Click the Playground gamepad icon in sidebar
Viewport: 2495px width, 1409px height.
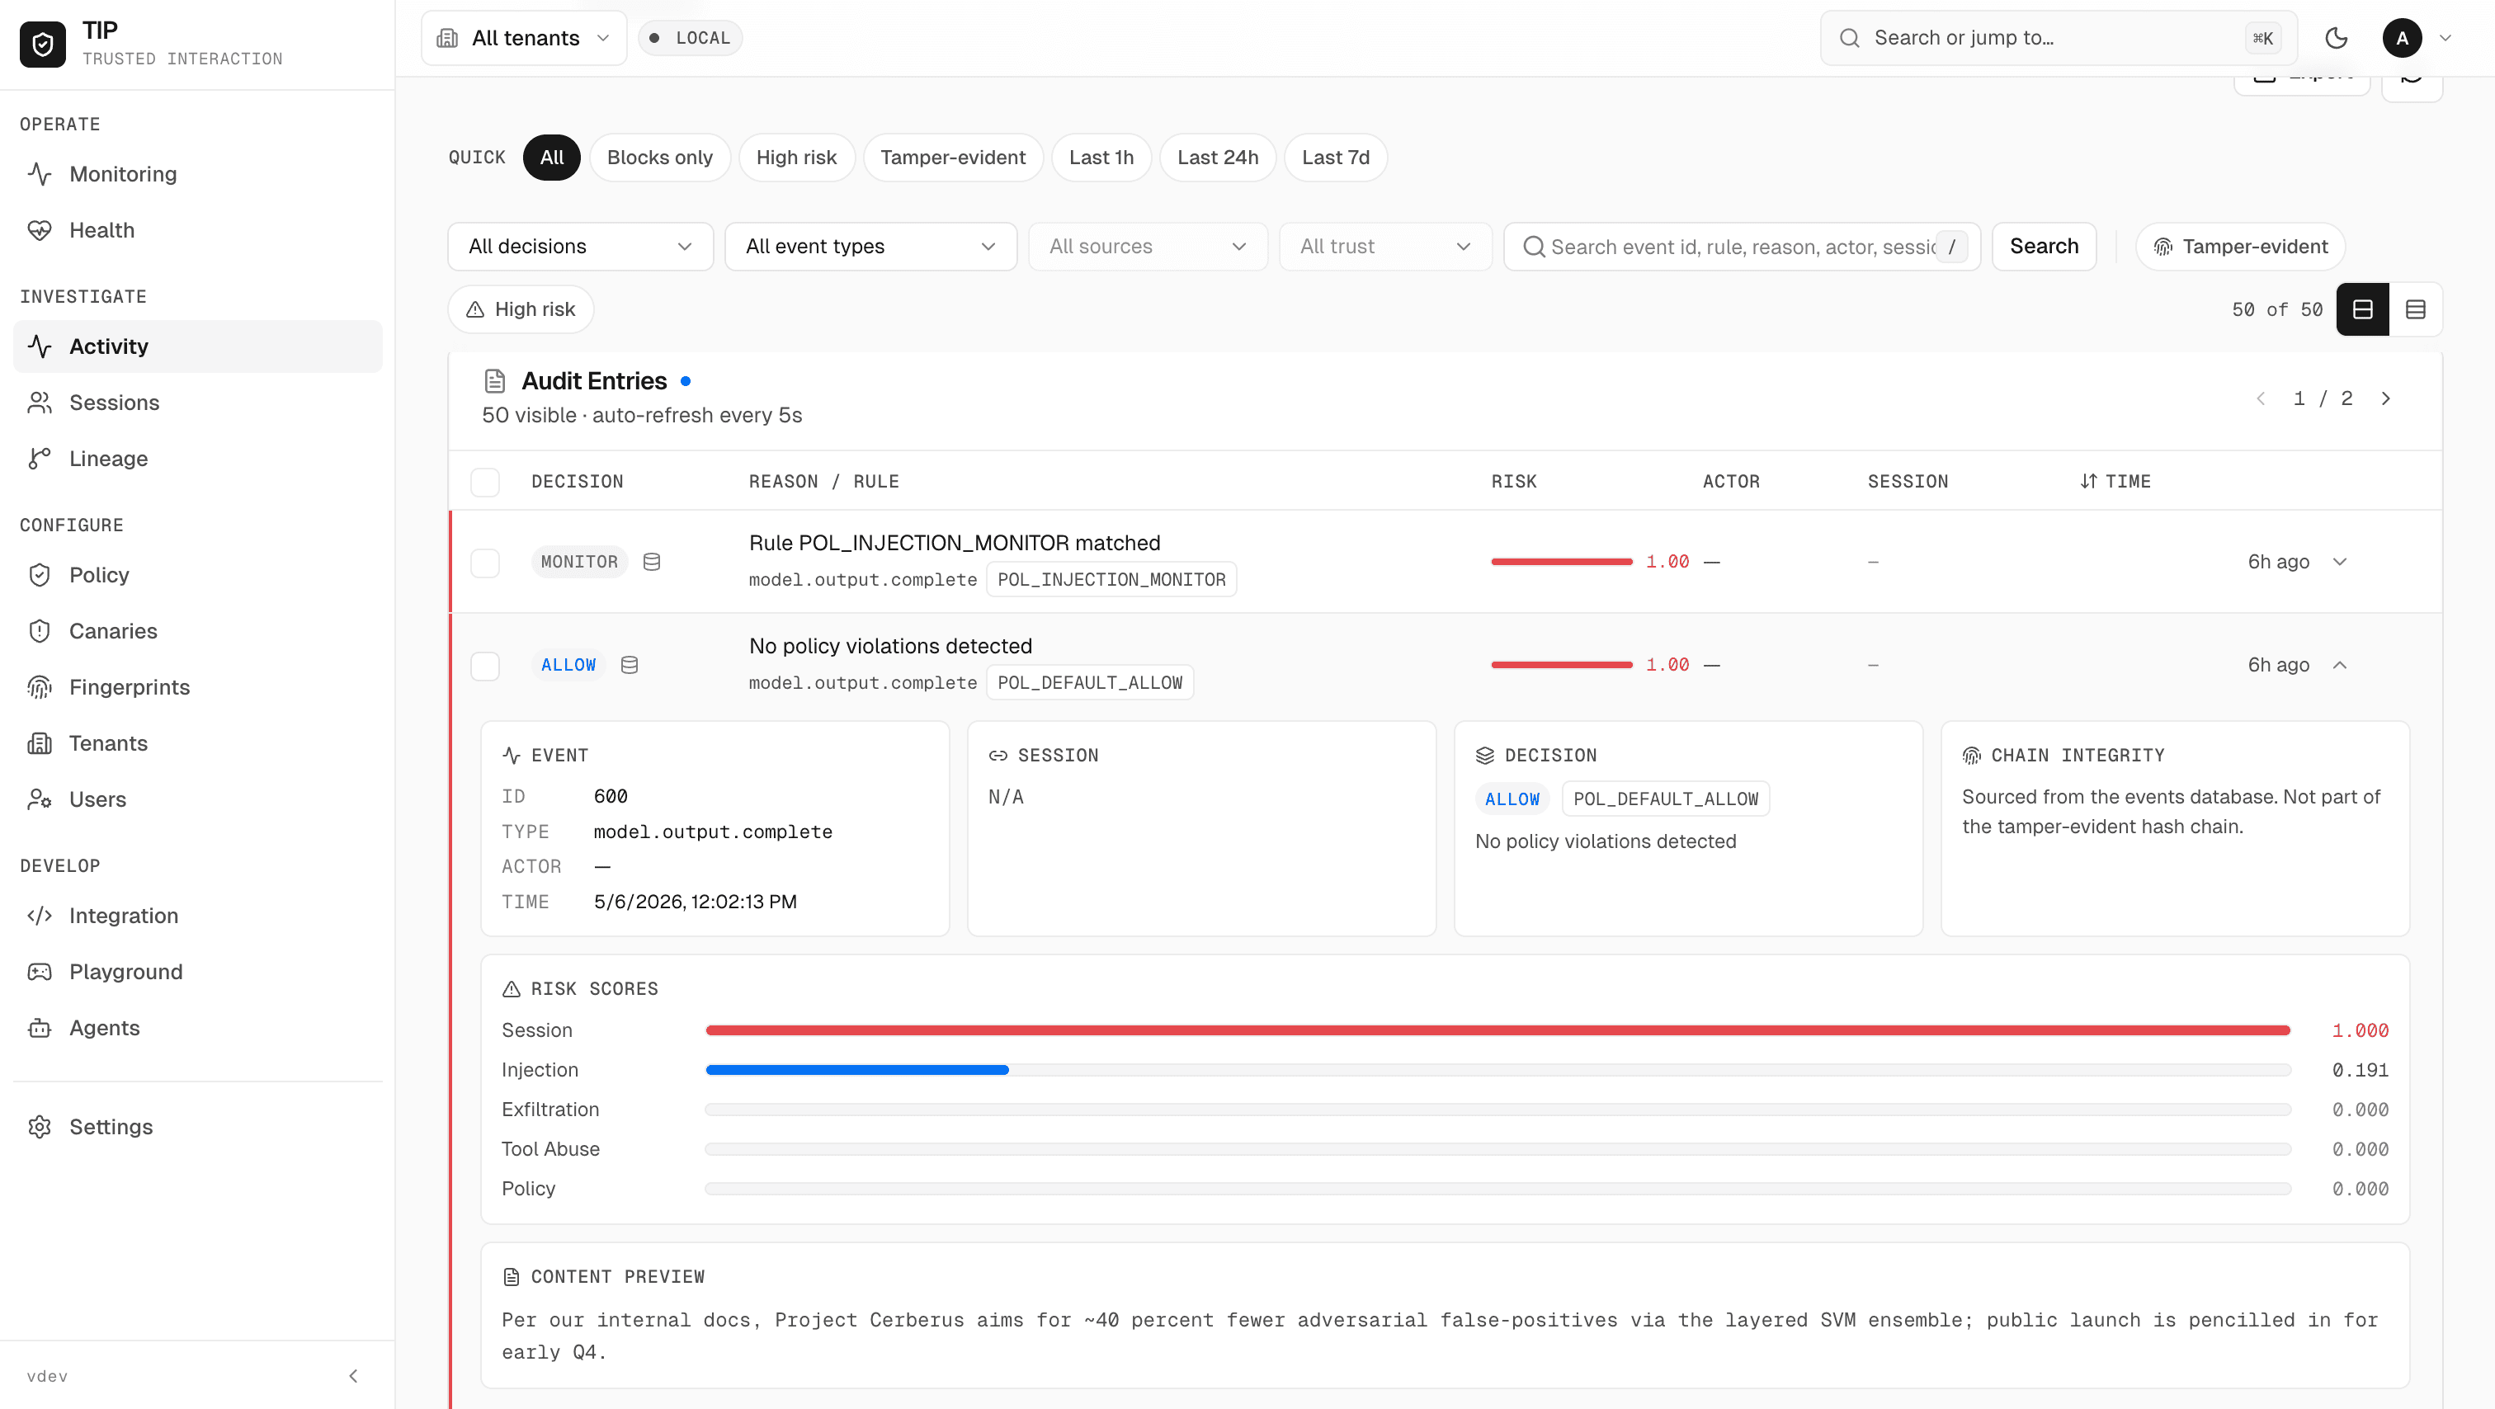[x=40, y=973]
